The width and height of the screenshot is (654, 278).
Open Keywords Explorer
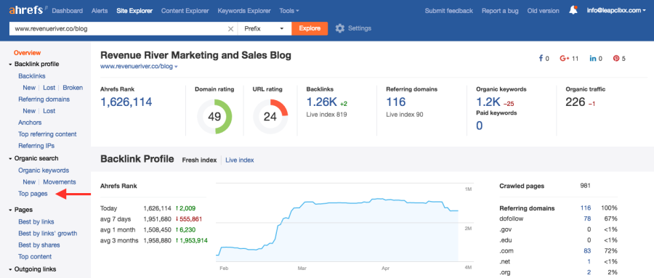(244, 11)
